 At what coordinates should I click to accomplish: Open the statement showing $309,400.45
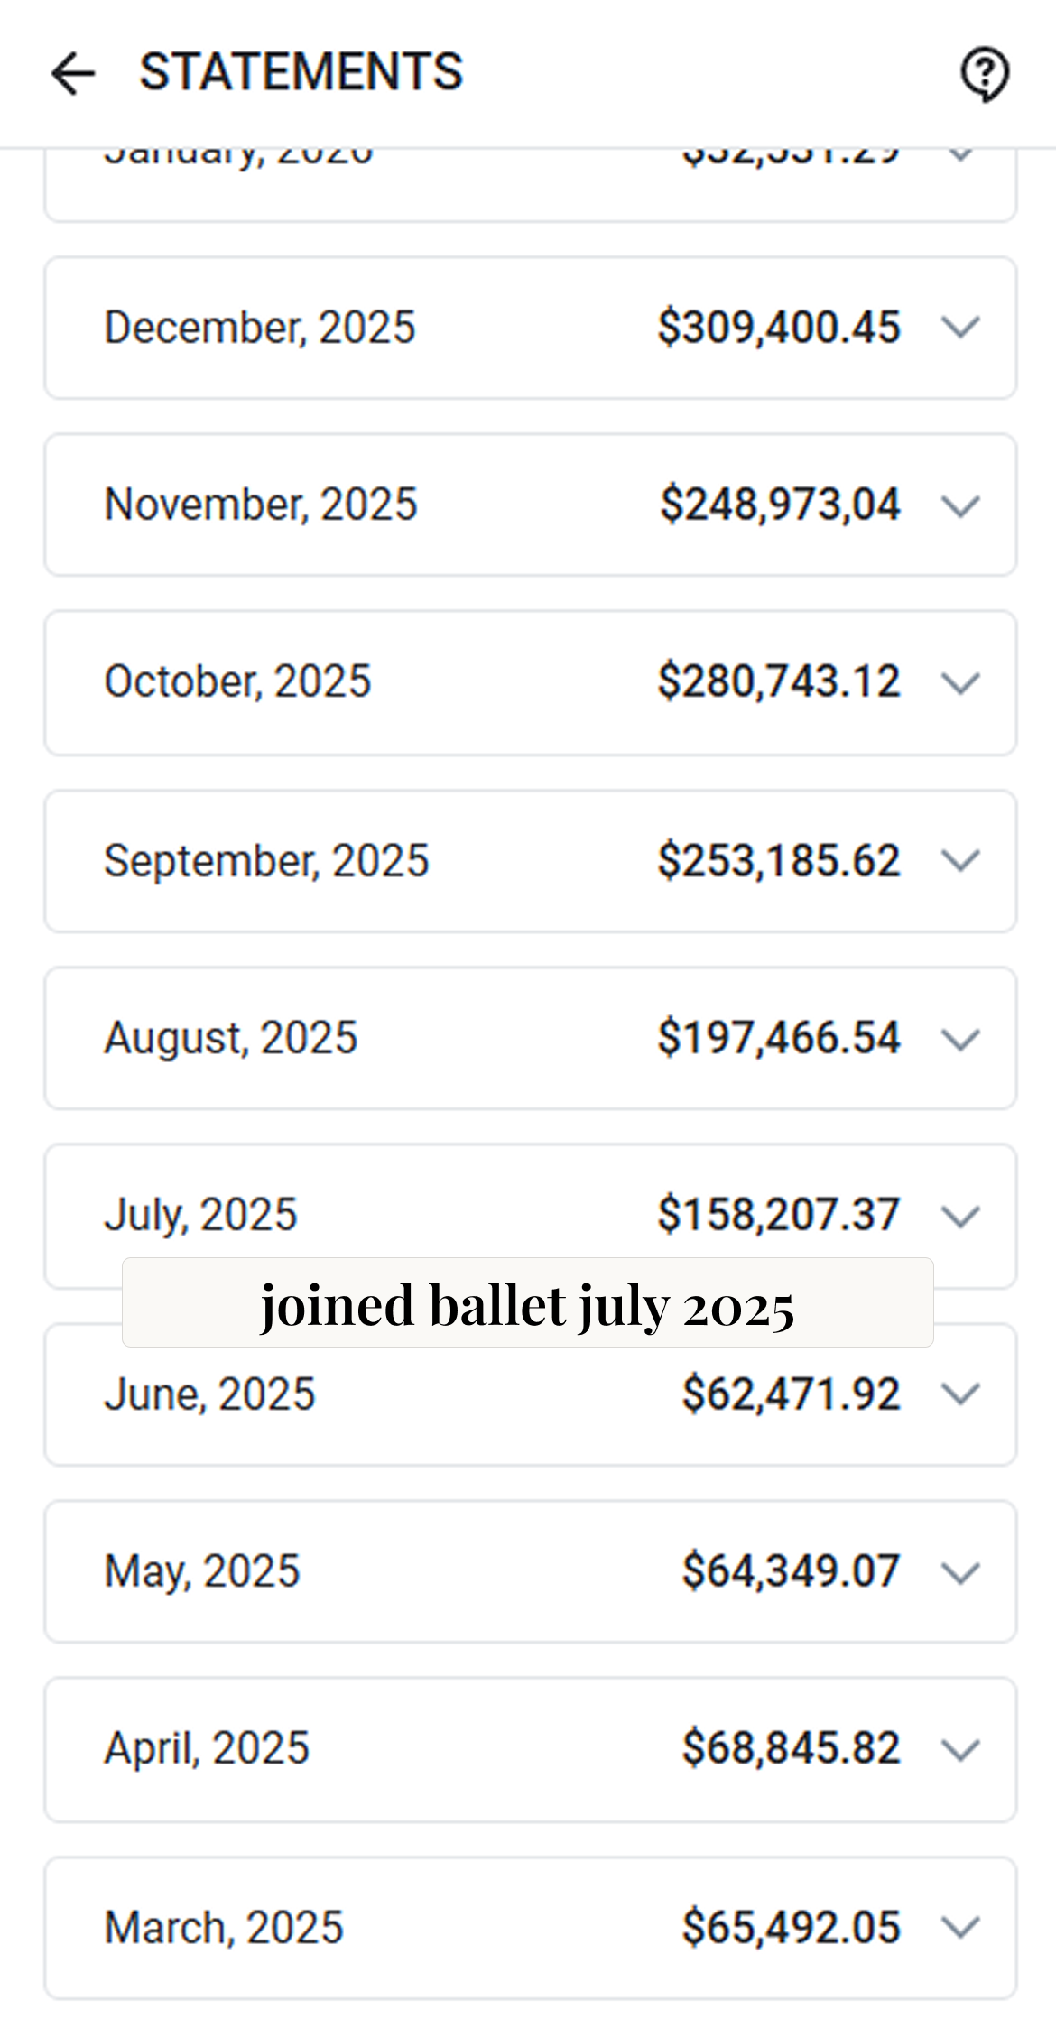[779, 327]
